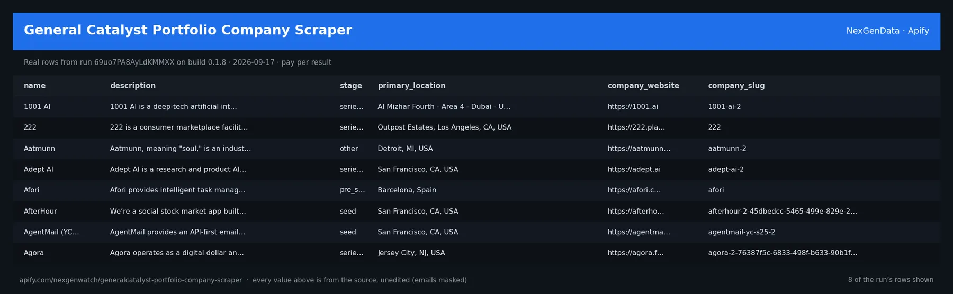Image resolution: width=953 pixels, height=294 pixels.
Task: Click description 'Agora operates as a digital dollar an…'
Action: point(177,253)
